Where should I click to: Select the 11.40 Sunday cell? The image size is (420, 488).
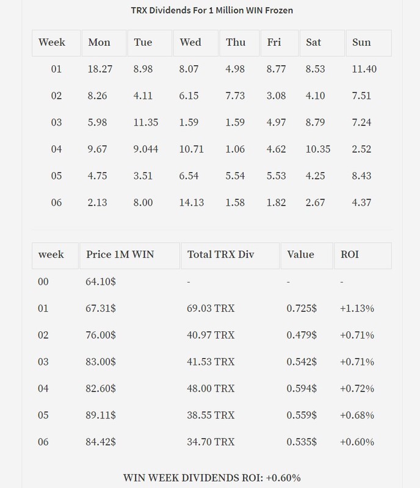coord(364,69)
